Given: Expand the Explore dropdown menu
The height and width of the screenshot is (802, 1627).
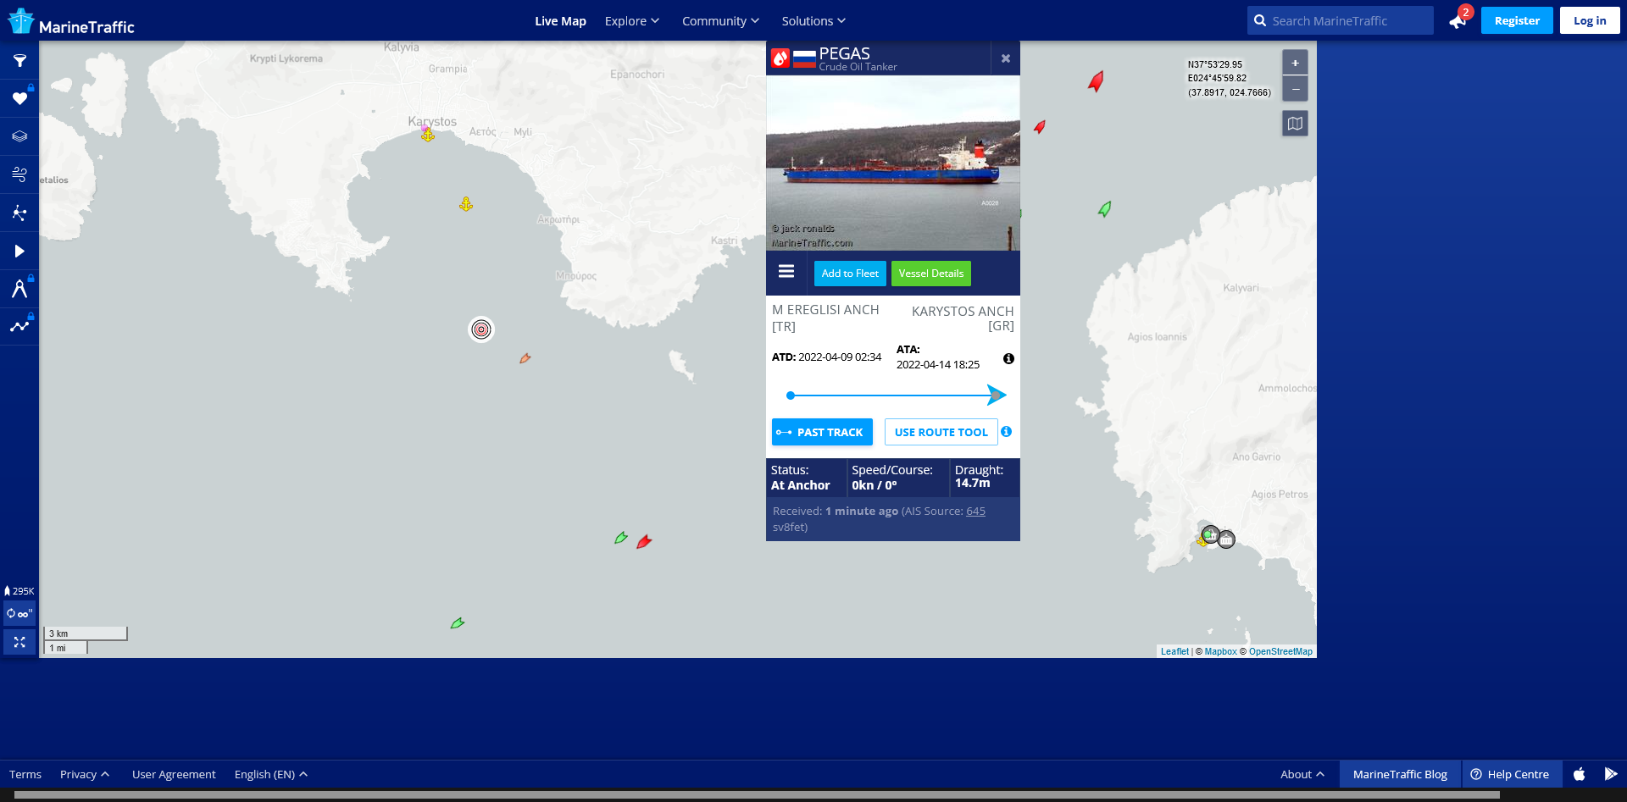Looking at the screenshot, I should [631, 21].
